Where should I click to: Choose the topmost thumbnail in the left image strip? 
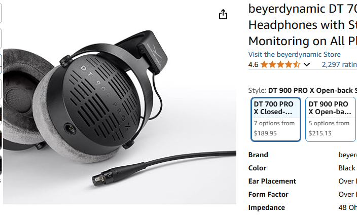[1, 13]
